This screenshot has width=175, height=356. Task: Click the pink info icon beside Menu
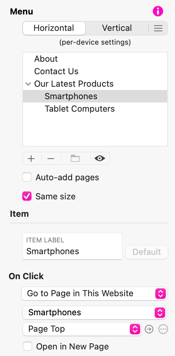click(158, 11)
